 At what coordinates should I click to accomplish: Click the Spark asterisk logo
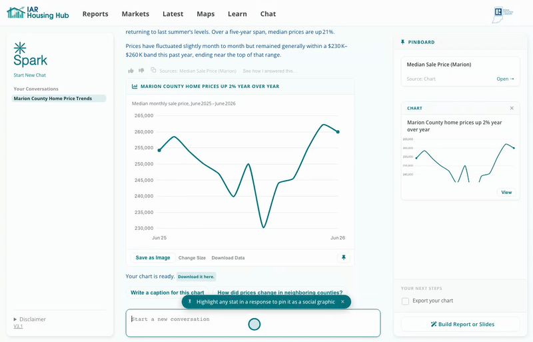(20, 48)
